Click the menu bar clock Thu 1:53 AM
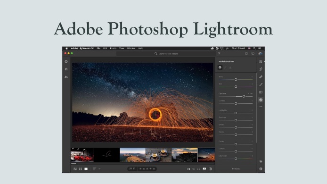327x184 pixels. tap(238, 48)
